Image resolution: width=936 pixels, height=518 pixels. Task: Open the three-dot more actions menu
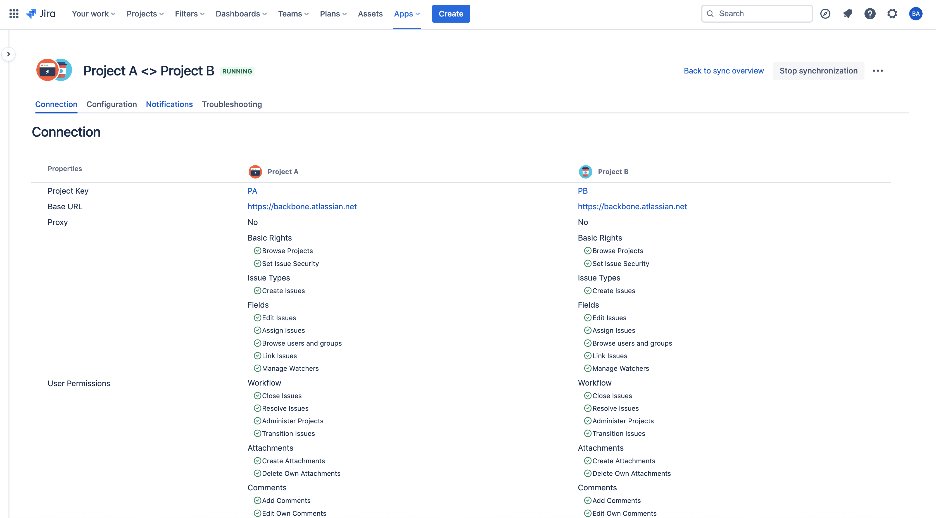[x=878, y=71]
